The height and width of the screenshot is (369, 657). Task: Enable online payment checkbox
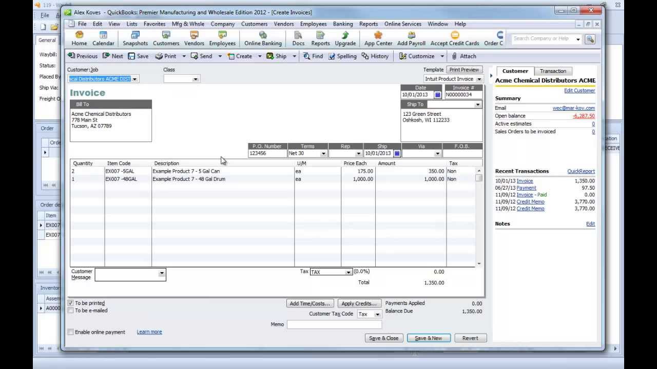pyautogui.click(x=71, y=332)
